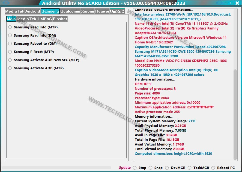Image resolution: width=242 pixels, height=172 pixels.
Task: Select the Stop radio button
Action: pos(135,168)
